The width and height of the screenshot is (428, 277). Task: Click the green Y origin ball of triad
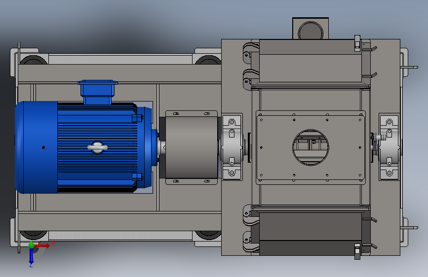tap(31, 245)
